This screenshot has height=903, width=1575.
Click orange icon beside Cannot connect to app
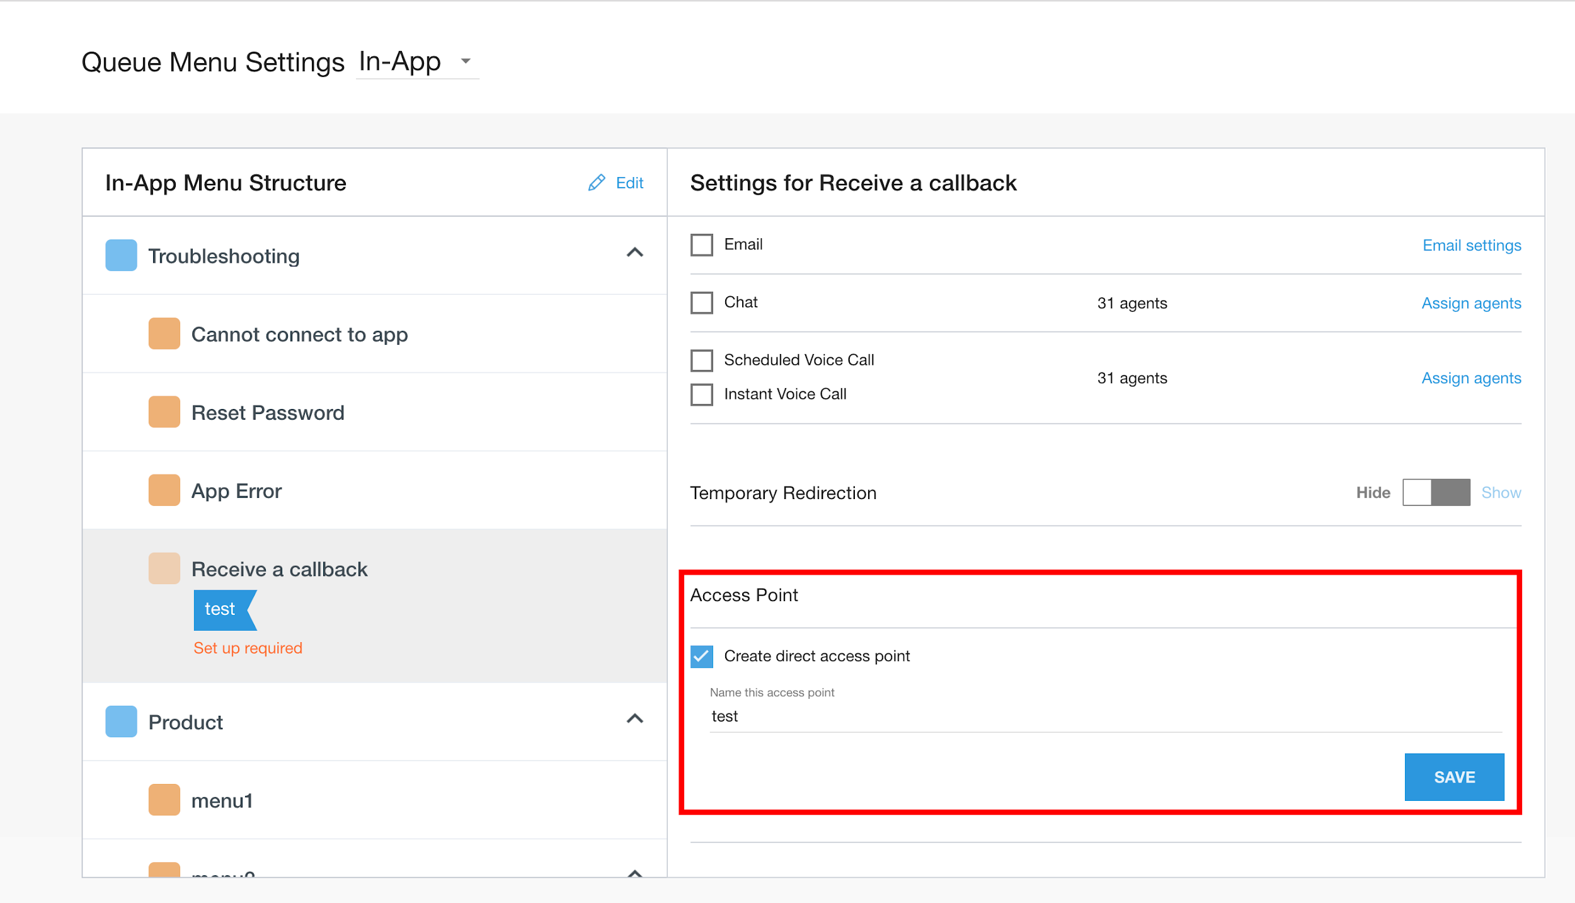coord(164,333)
